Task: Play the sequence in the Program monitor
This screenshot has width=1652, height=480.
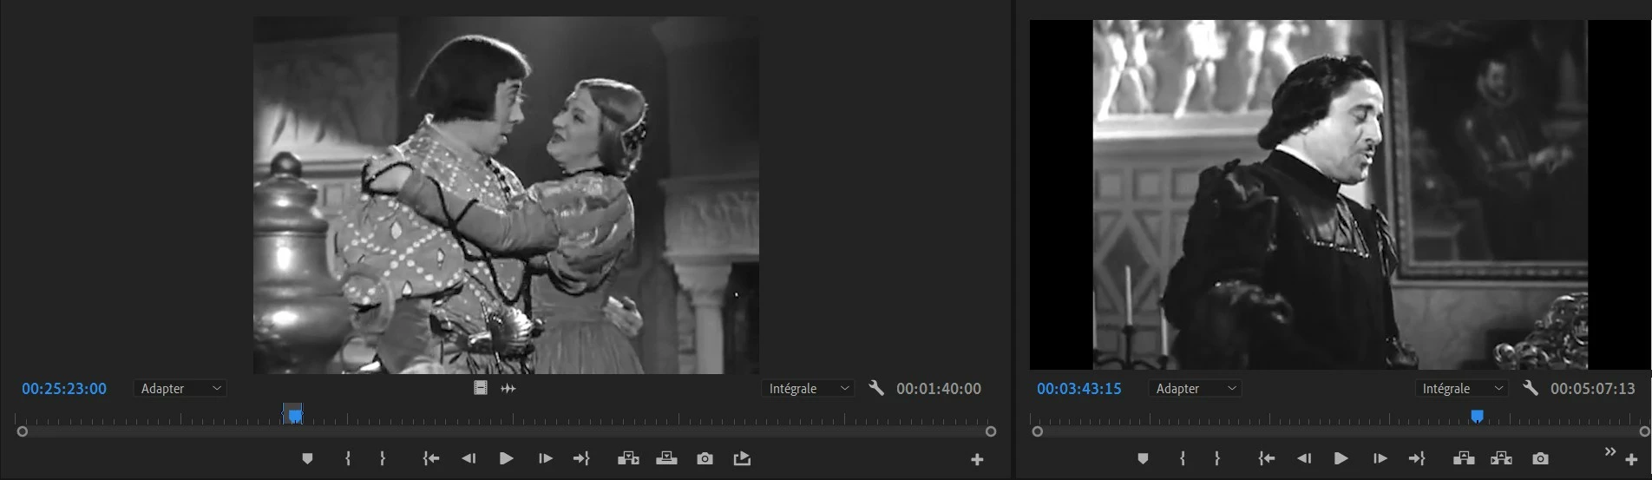Action: (1341, 458)
